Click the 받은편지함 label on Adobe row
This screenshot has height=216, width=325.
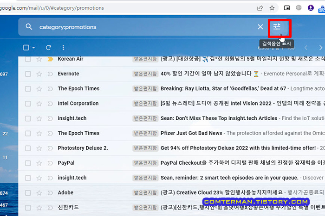(145, 193)
